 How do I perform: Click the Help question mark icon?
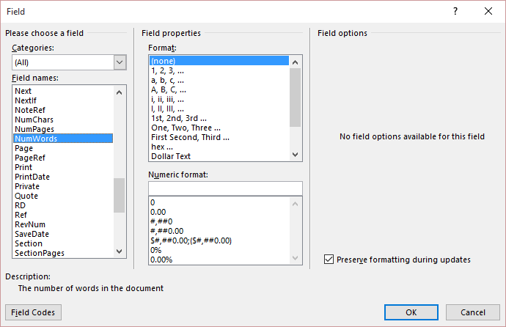tap(455, 11)
